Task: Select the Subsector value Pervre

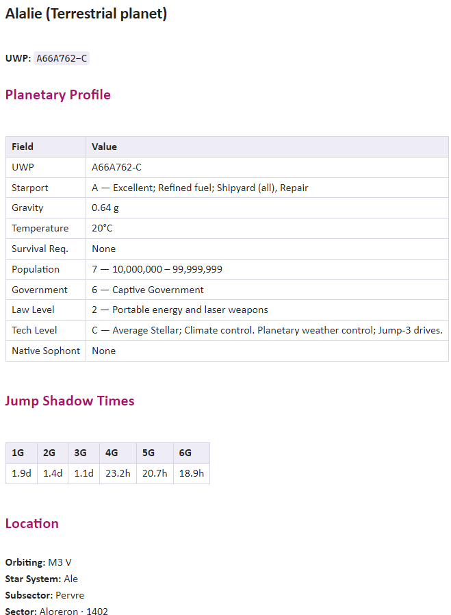Action: click(x=70, y=595)
